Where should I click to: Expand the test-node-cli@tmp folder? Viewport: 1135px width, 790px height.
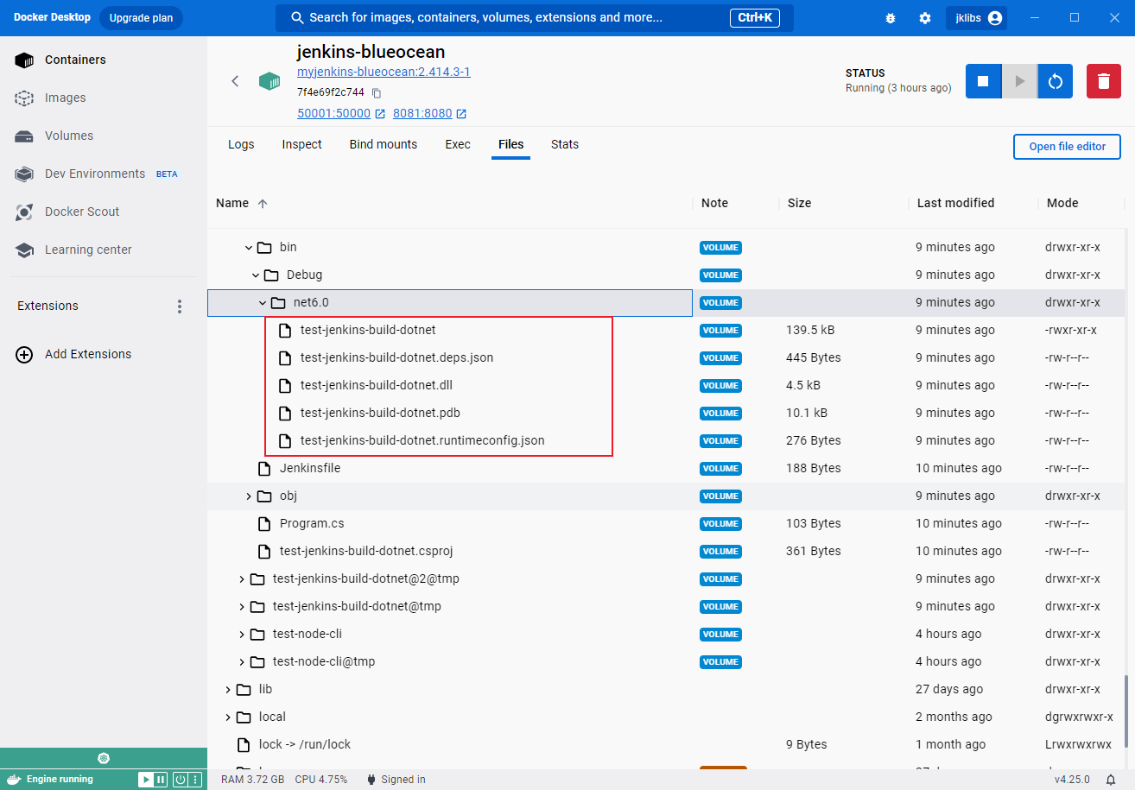pyautogui.click(x=241, y=662)
